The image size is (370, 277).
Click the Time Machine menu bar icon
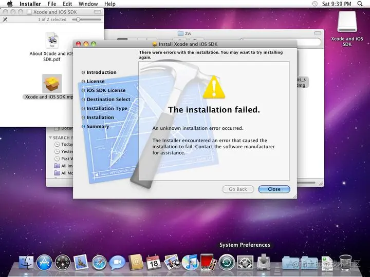(x=314, y=4)
